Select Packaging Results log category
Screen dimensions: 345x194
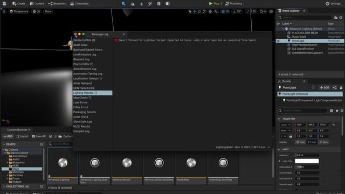tap(92, 112)
